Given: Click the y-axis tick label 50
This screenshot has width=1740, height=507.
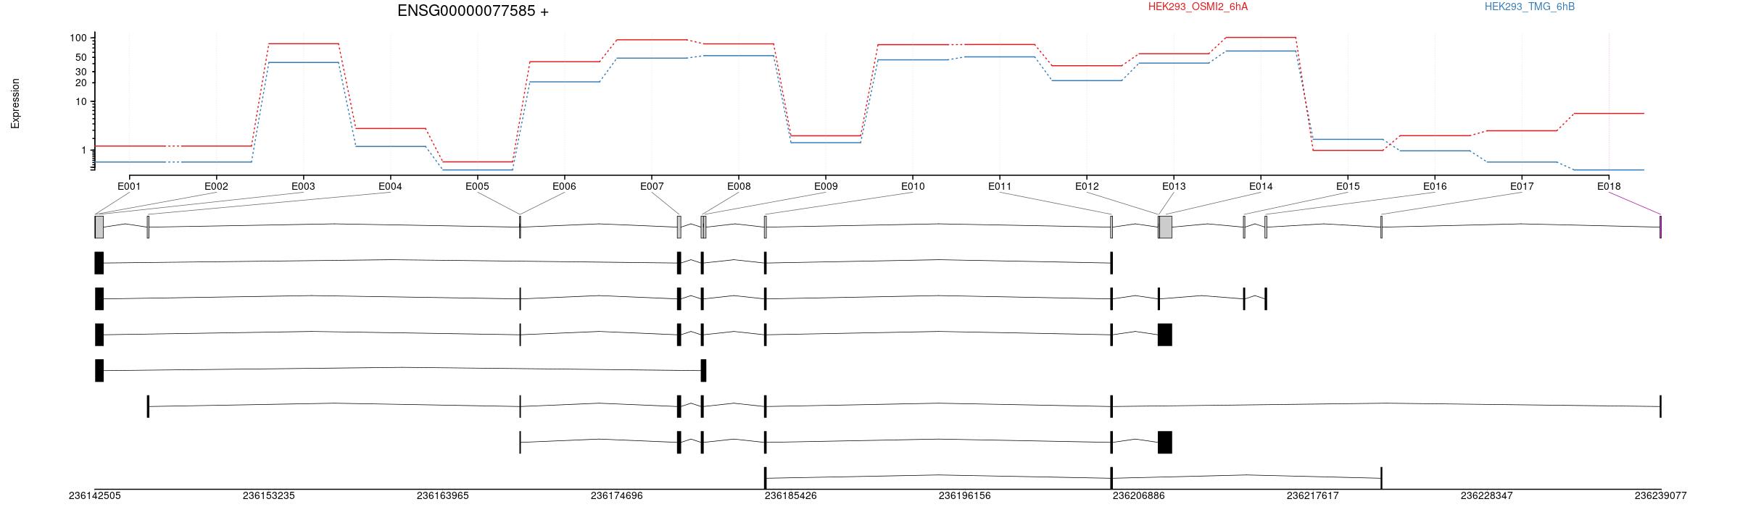Looking at the screenshot, I should click(81, 57).
